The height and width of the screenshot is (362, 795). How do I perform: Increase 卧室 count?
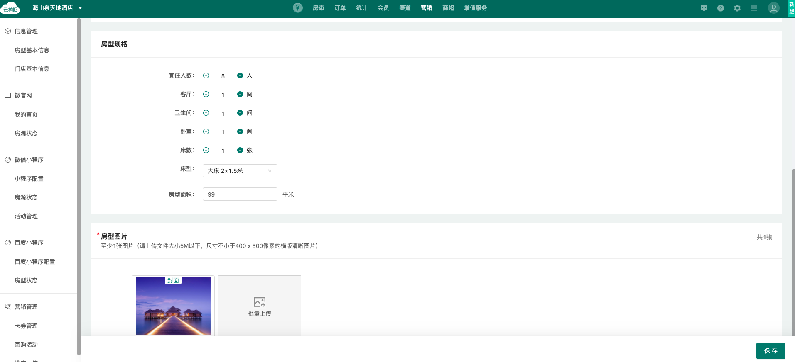240,131
